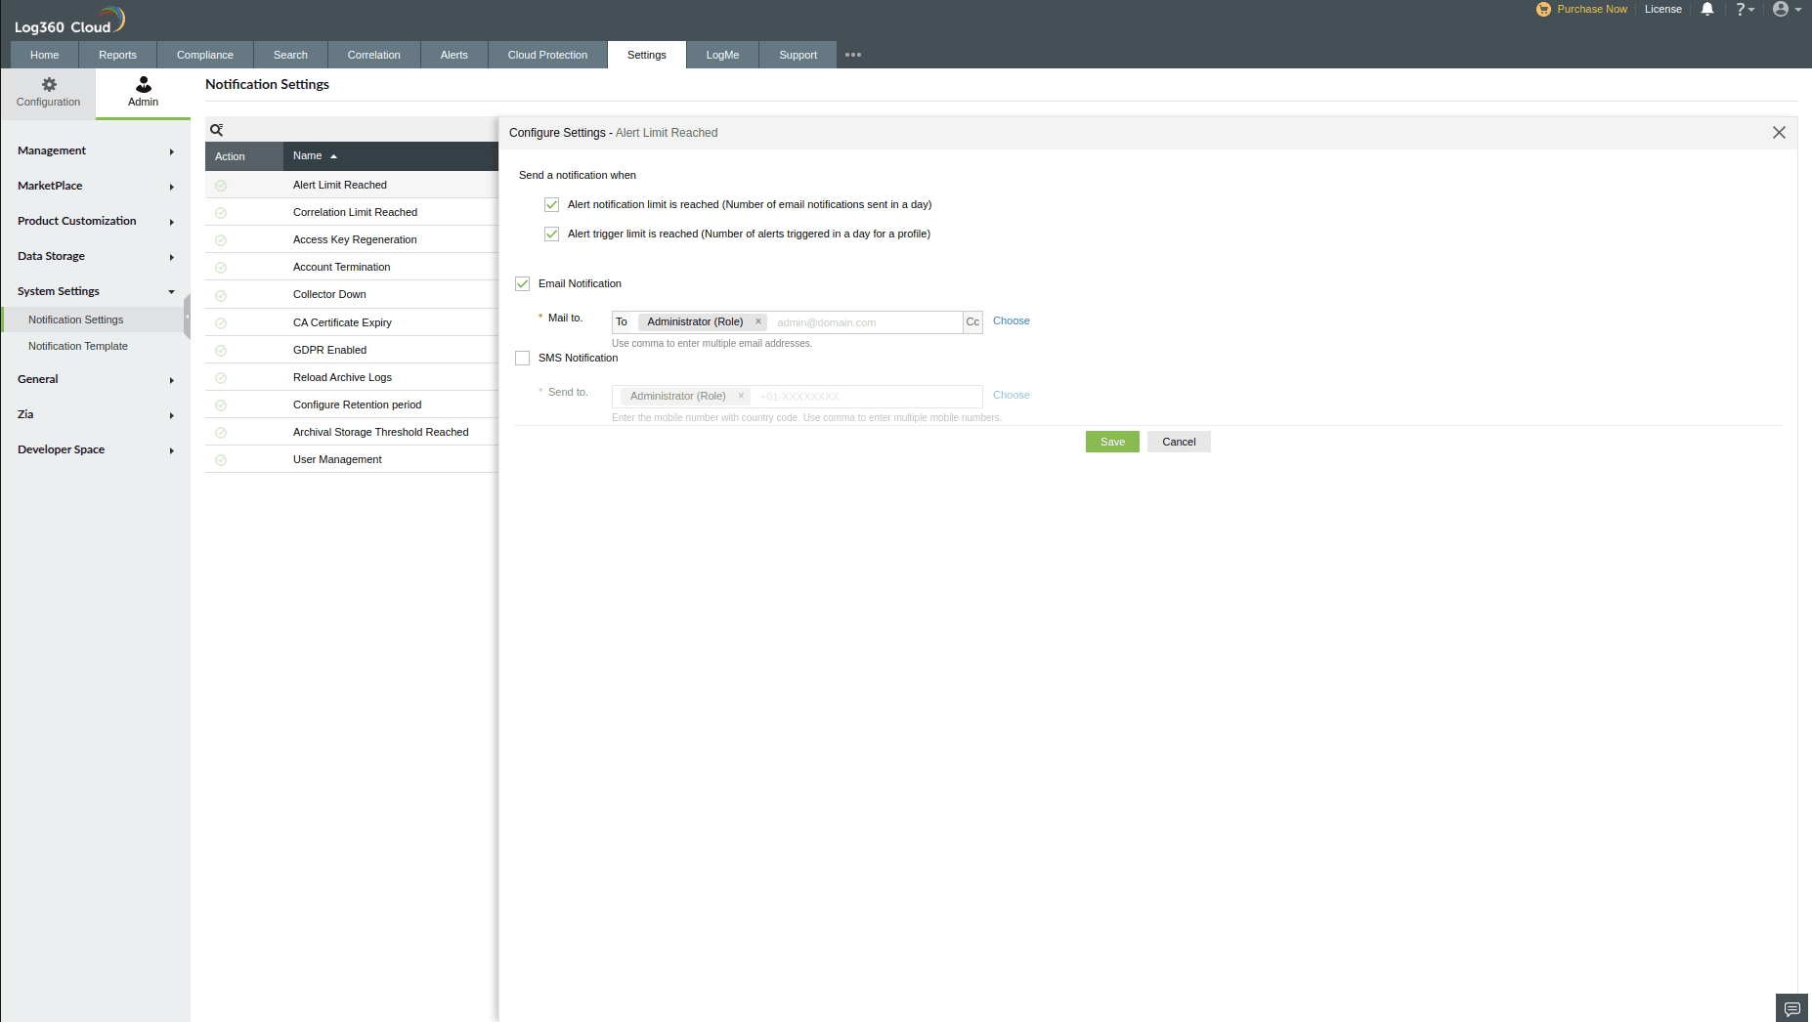Click the status icon for Access Key Regeneration
The width and height of the screenshot is (1812, 1022).
click(x=221, y=240)
